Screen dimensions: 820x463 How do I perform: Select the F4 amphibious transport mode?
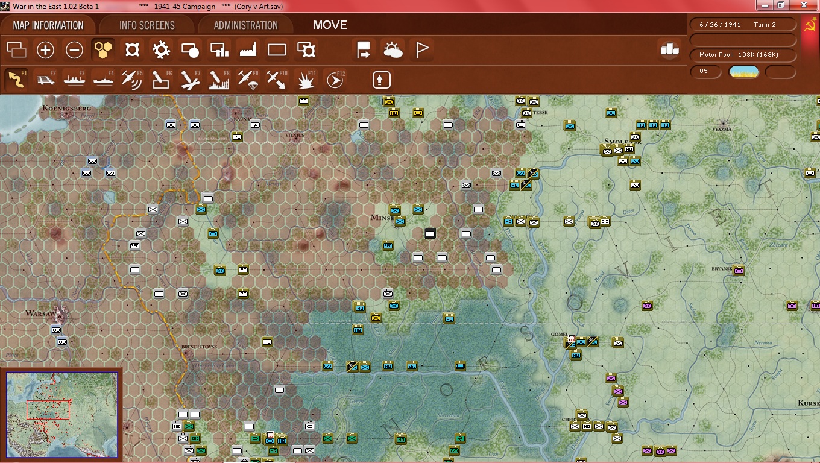click(x=103, y=79)
